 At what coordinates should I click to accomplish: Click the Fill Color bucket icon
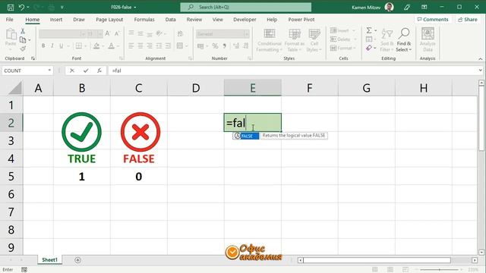pyautogui.click(x=96, y=46)
